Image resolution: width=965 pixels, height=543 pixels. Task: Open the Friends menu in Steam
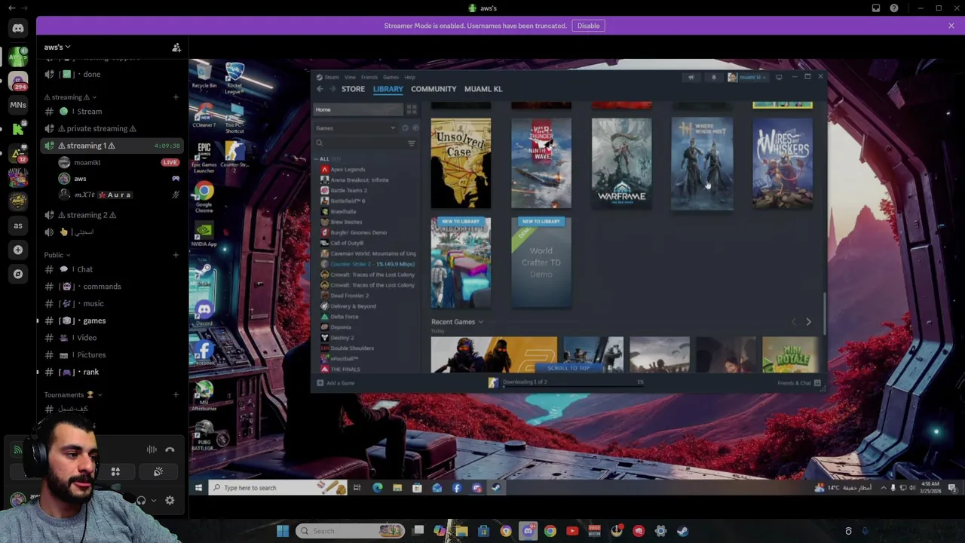(369, 77)
